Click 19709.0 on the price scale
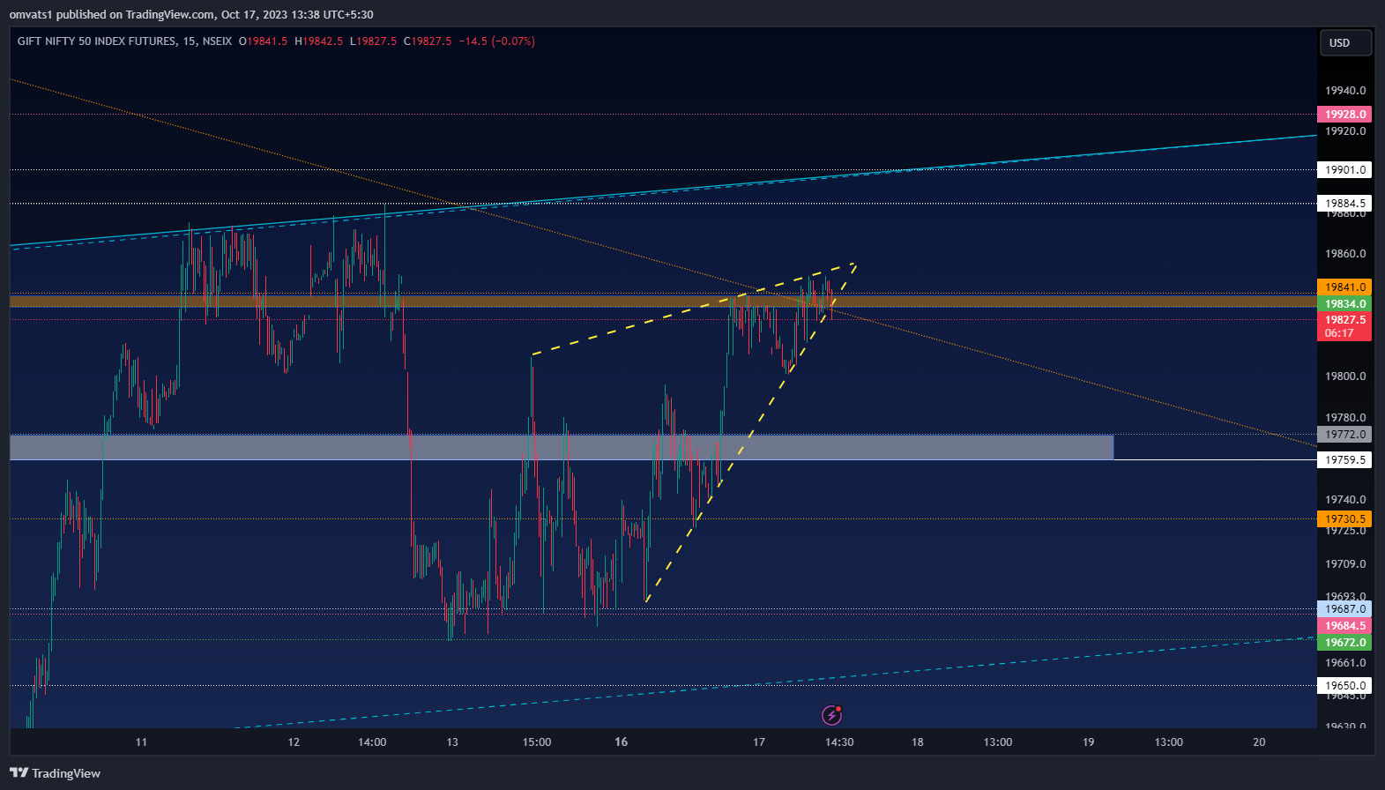 click(x=1345, y=564)
